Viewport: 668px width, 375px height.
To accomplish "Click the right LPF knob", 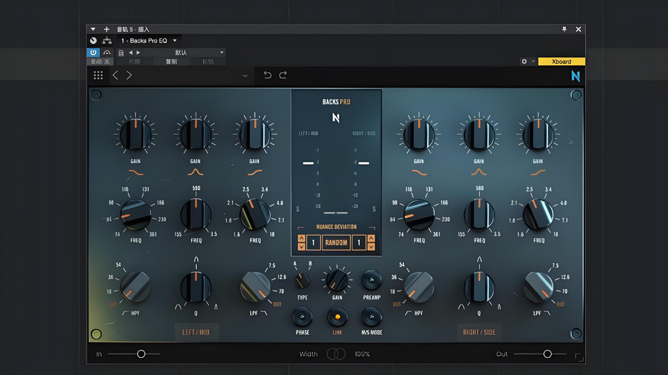I will 538,287.
